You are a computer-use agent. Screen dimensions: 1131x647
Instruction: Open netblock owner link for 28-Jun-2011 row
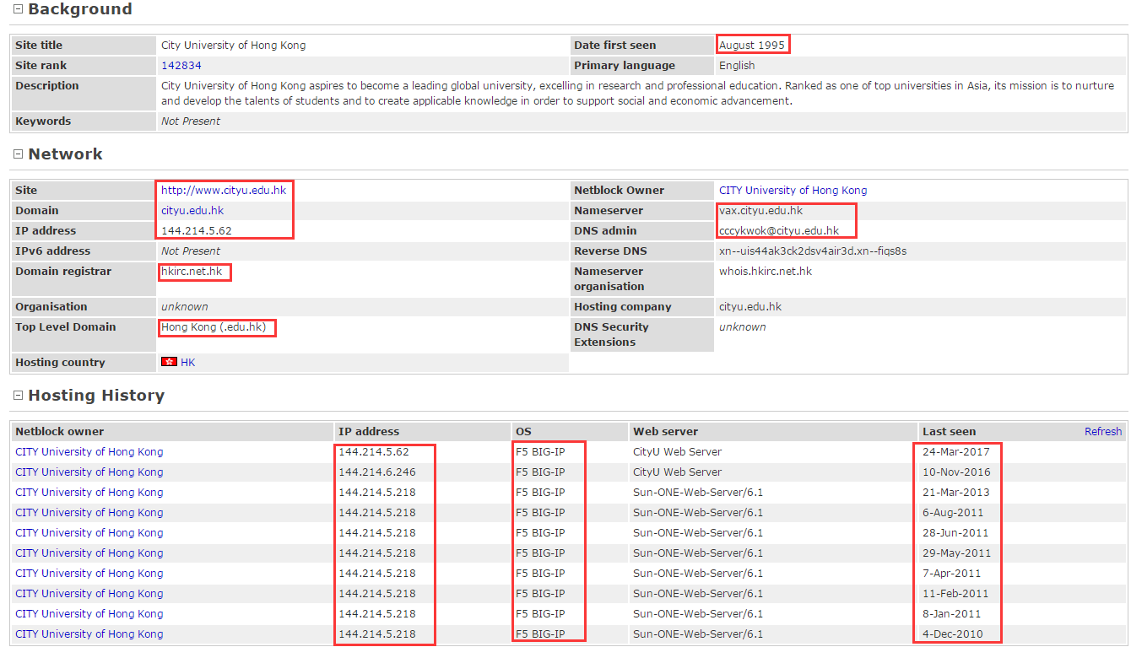tap(89, 533)
